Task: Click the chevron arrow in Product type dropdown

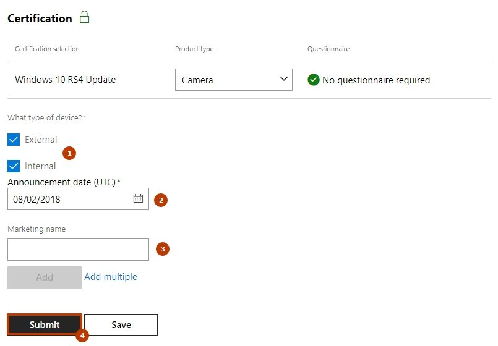Action: [283, 78]
